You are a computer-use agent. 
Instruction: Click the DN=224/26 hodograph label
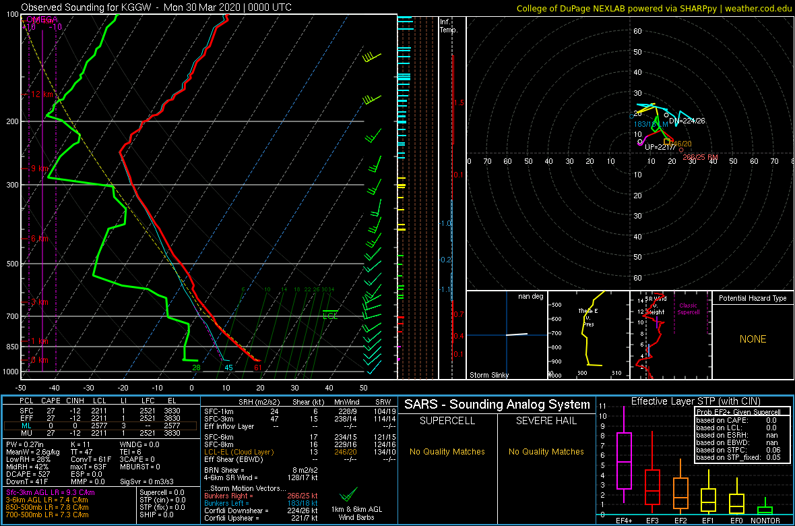[x=687, y=121]
